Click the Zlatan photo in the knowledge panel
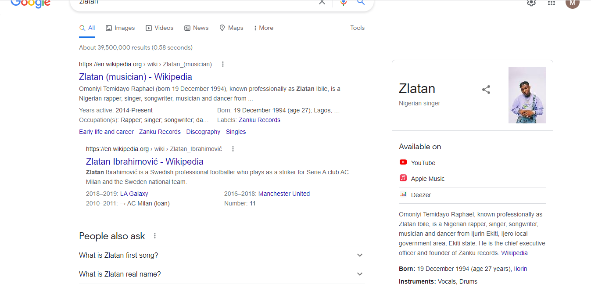This screenshot has height=288, width=591. point(527,95)
